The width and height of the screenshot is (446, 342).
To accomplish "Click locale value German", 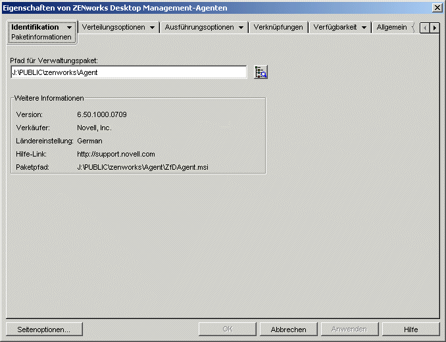I will point(89,141).
